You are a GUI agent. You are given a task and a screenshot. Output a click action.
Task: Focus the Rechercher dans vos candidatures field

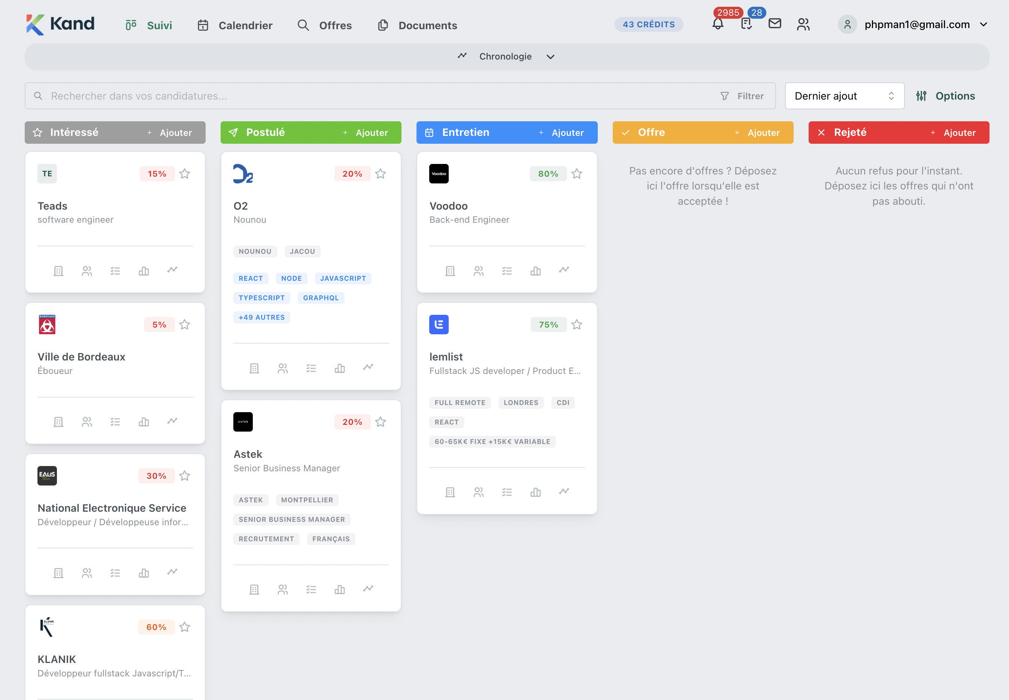tap(373, 95)
